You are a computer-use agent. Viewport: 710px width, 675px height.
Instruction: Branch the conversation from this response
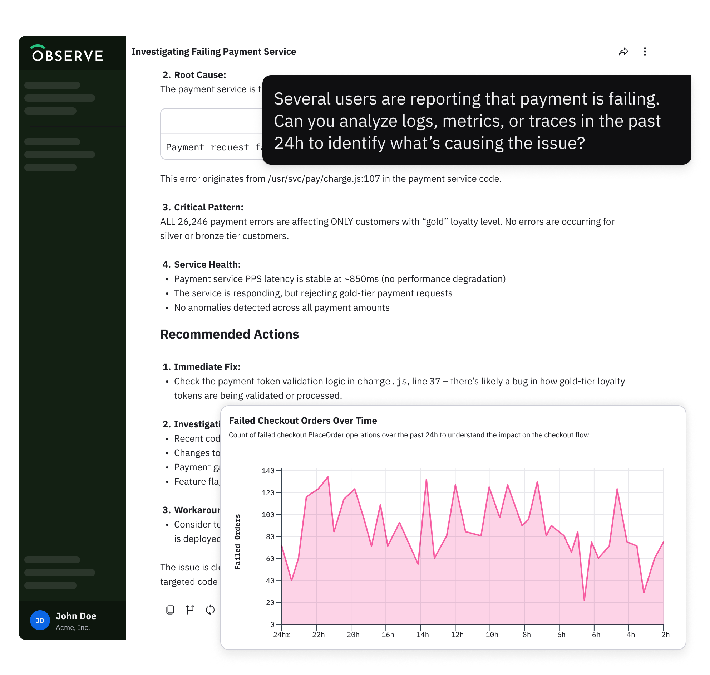point(190,610)
